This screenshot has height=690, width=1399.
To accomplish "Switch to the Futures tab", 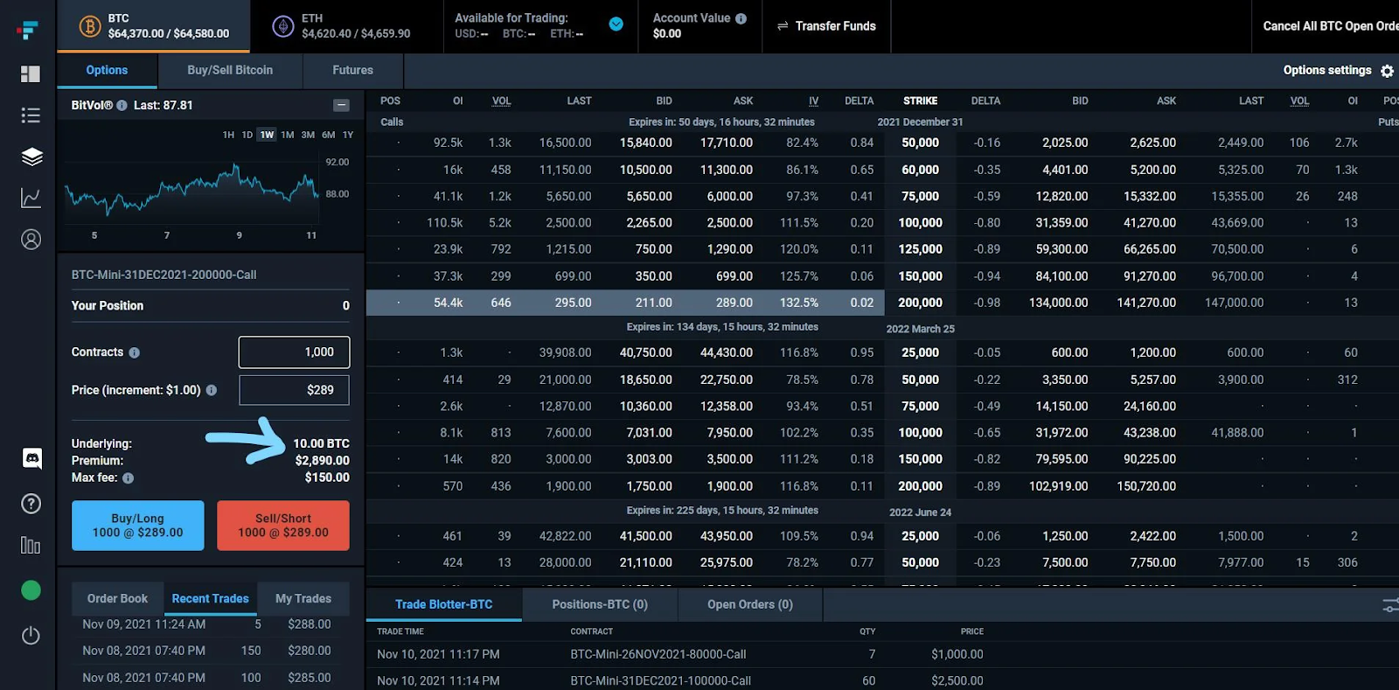I will click(x=352, y=70).
